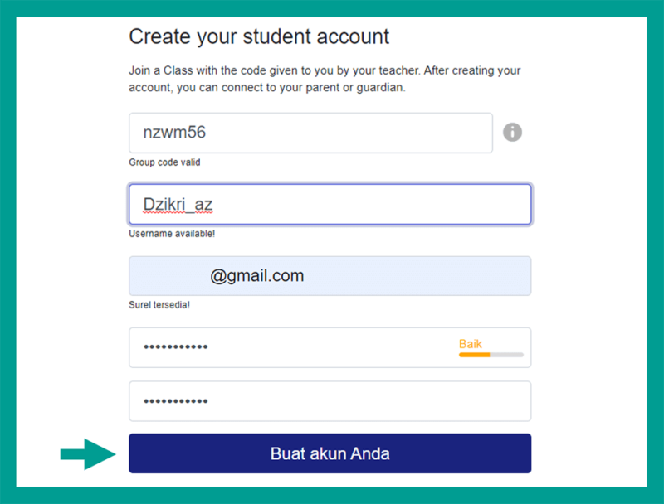The width and height of the screenshot is (664, 504).
Task: Click the Join a Class instruction paragraph
Action: click(325, 79)
